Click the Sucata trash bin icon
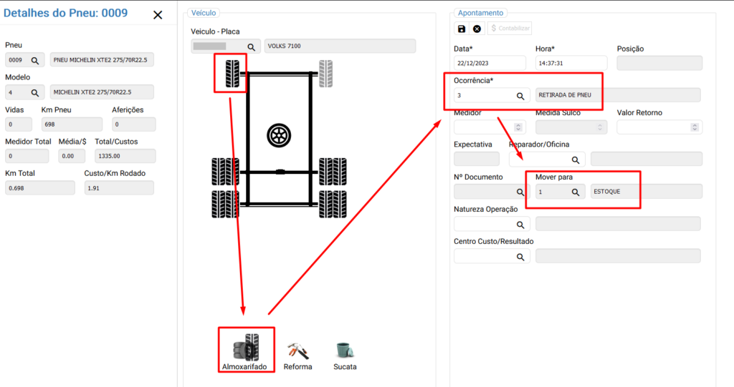 [x=345, y=350]
